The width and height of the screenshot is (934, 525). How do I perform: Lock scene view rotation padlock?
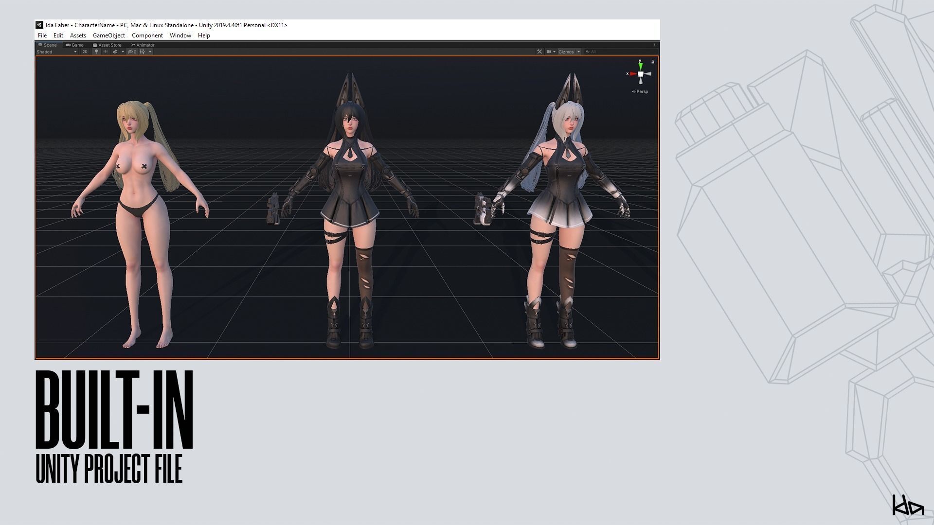click(x=653, y=62)
